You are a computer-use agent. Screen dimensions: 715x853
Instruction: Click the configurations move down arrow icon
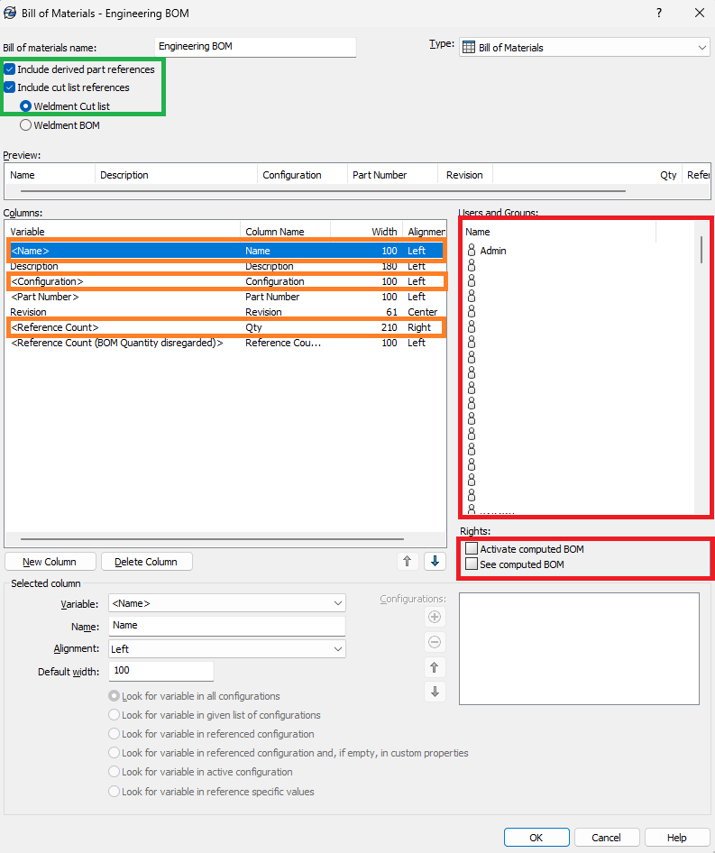pyautogui.click(x=435, y=692)
